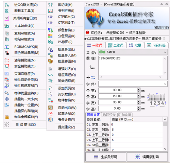The width and height of the screenshot is (170, 163).
Task: Click the auto bleed icon
Action: click(x=50, y=108)
